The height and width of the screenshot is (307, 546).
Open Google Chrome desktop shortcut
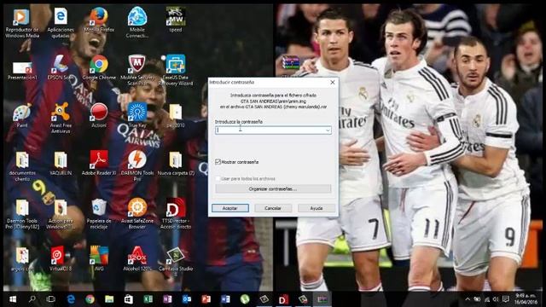99,67
